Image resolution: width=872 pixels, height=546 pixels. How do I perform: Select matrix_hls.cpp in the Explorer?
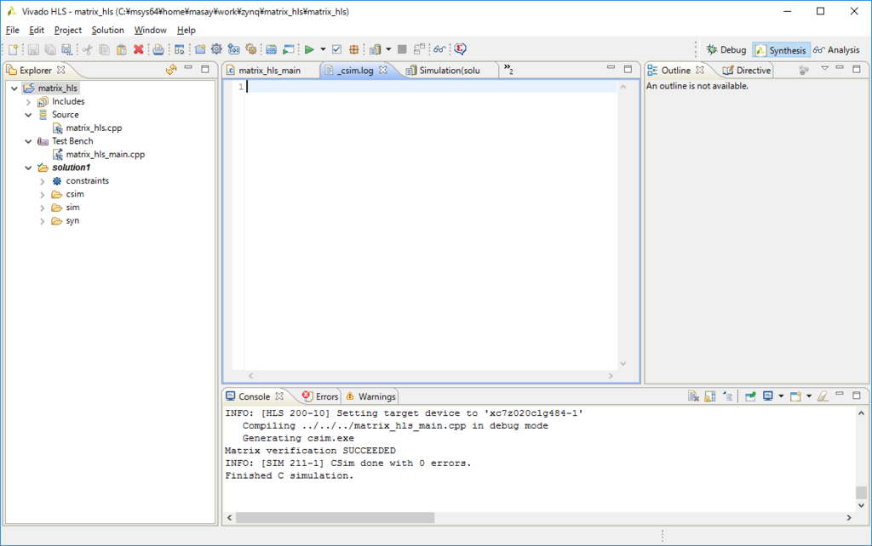pos(94,128)
